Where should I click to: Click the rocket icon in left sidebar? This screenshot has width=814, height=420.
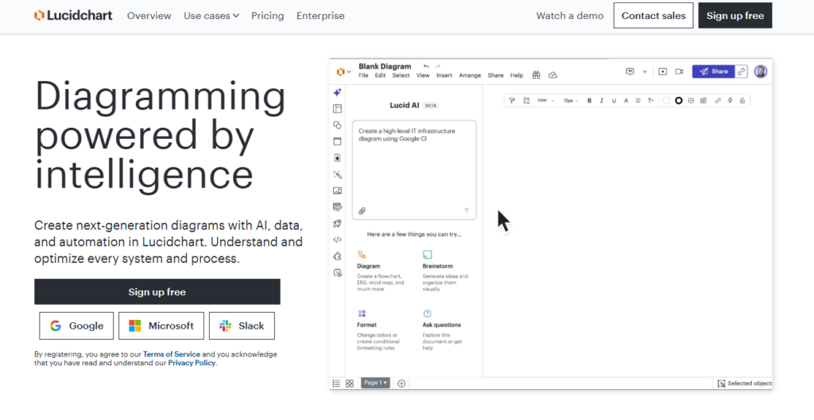tap(337, 223)
